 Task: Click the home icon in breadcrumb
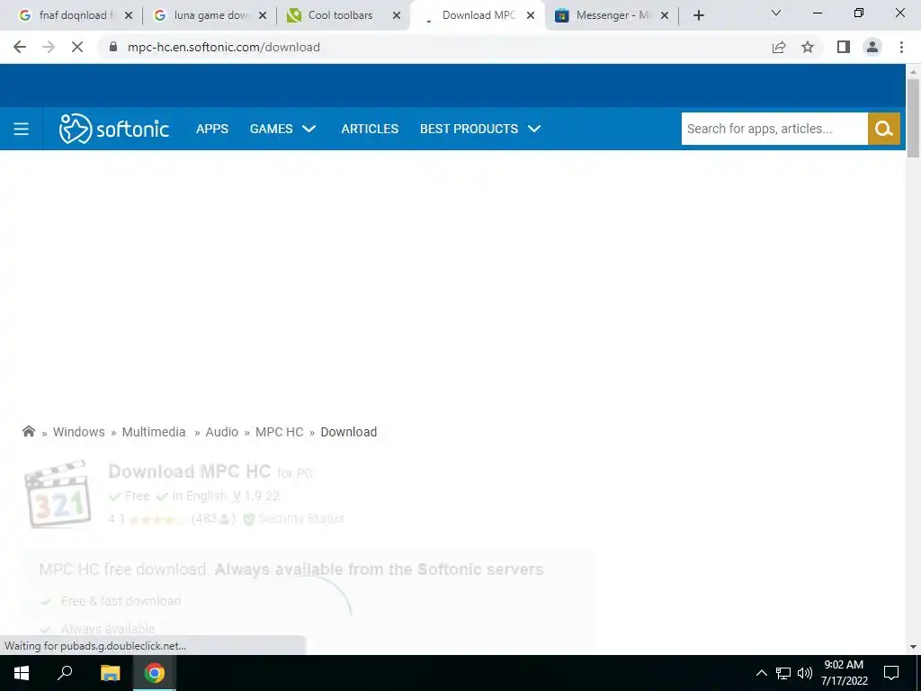tap(28, 431)
